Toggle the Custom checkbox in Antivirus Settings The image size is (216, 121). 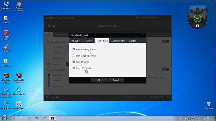coord(48,64)
